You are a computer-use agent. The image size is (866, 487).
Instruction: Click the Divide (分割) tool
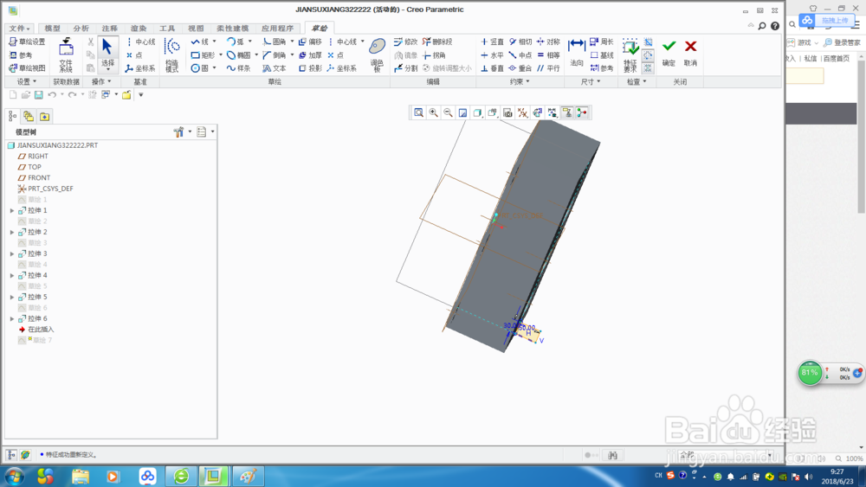tap(405, 68)
